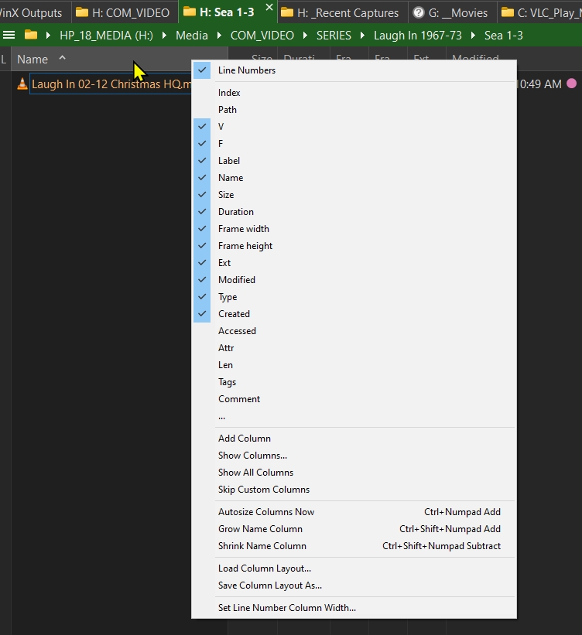582x635 pixels.
Task: Enable the Attr column
Action: point(354,348)
